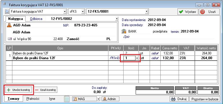Click the Ilość column header
223x104 pixels.
131,48
